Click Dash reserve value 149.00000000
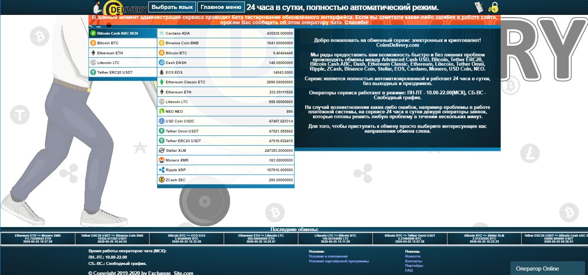Viewport: 588px width, 275px height. tap(281, 63)
